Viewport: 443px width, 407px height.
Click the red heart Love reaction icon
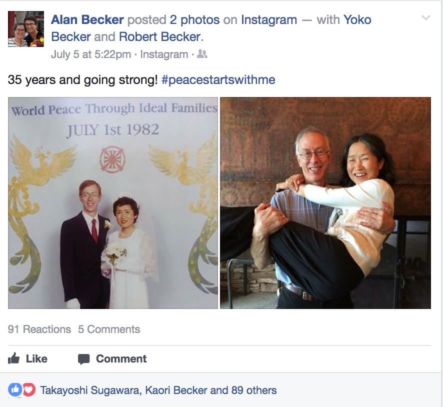tap(28, 390)
